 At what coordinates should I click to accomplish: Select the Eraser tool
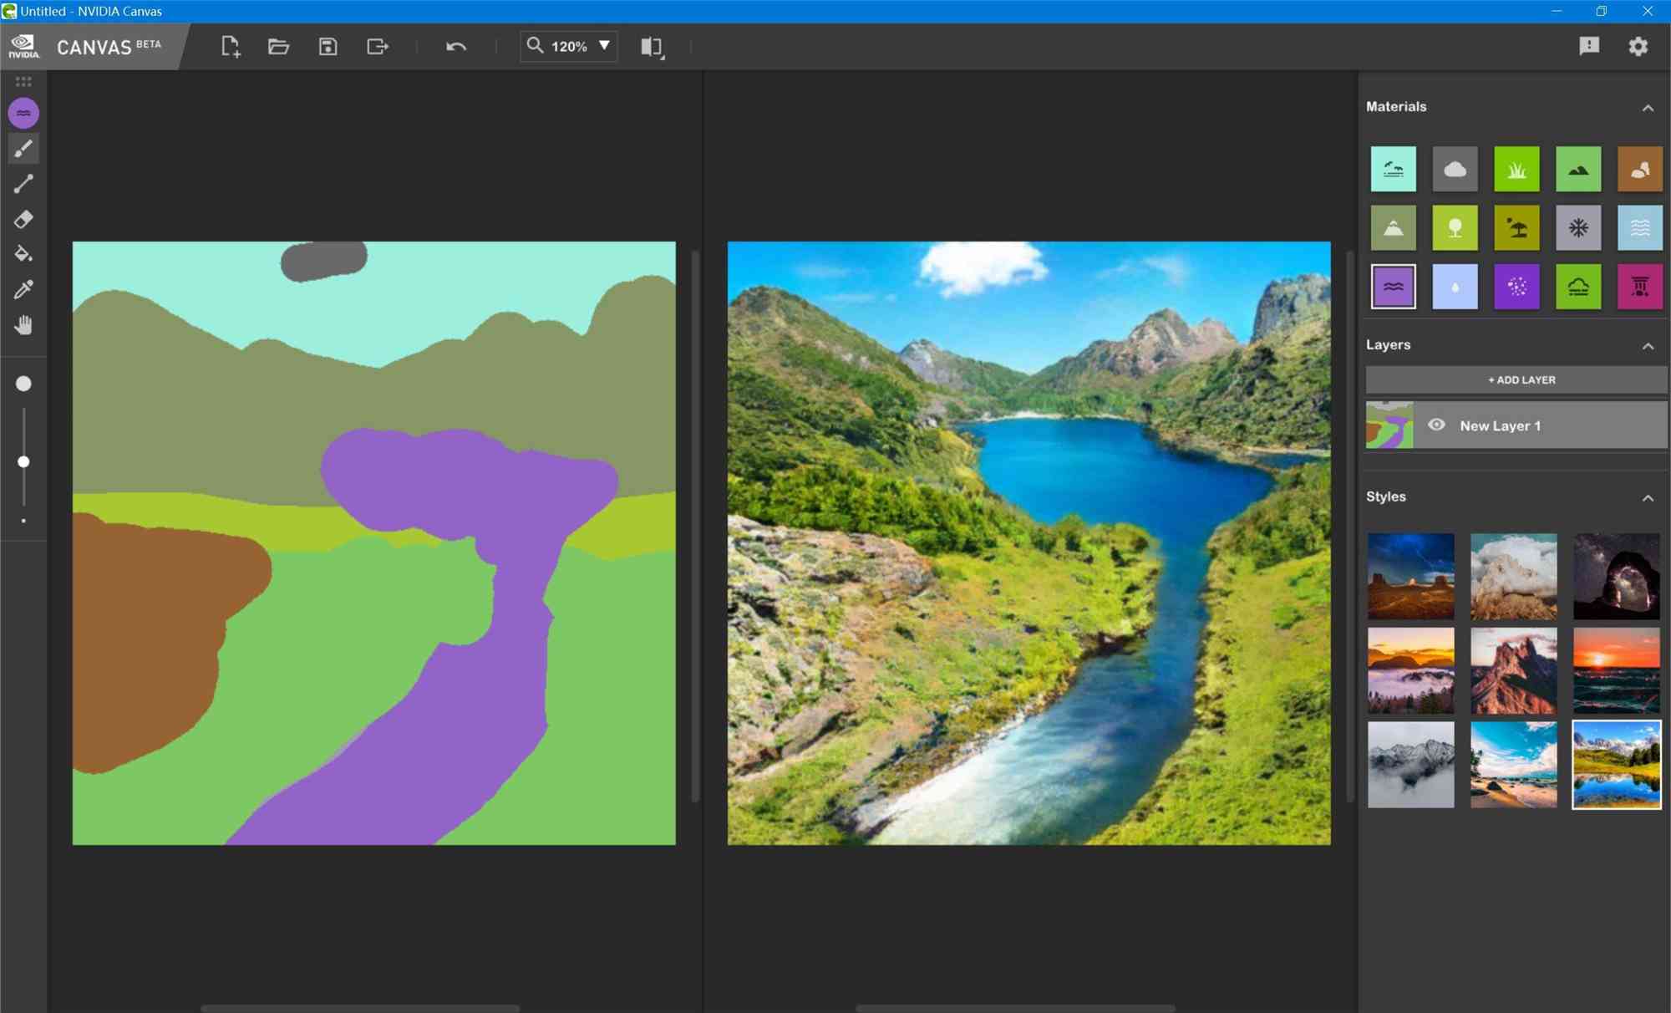click(x=24, y=219)
